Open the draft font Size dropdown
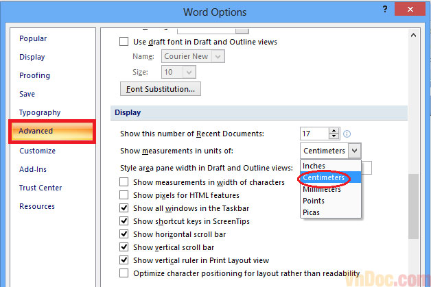Screen dimensions: 431x287 [x=190, y=72]
